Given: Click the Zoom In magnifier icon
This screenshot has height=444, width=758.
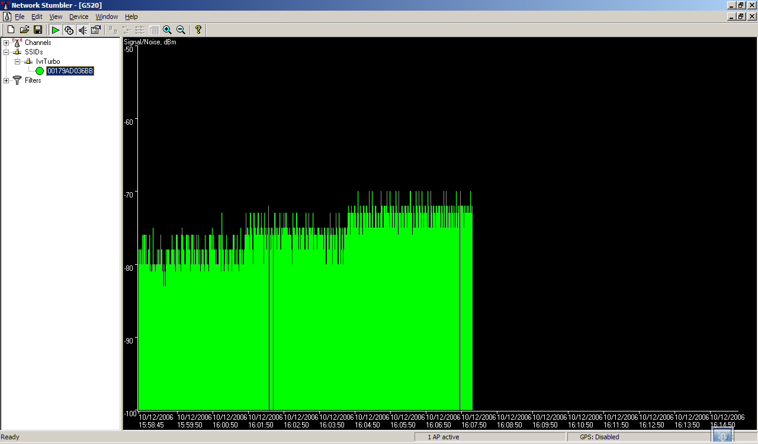Looking at the screenshot, I should pos(168,30).
